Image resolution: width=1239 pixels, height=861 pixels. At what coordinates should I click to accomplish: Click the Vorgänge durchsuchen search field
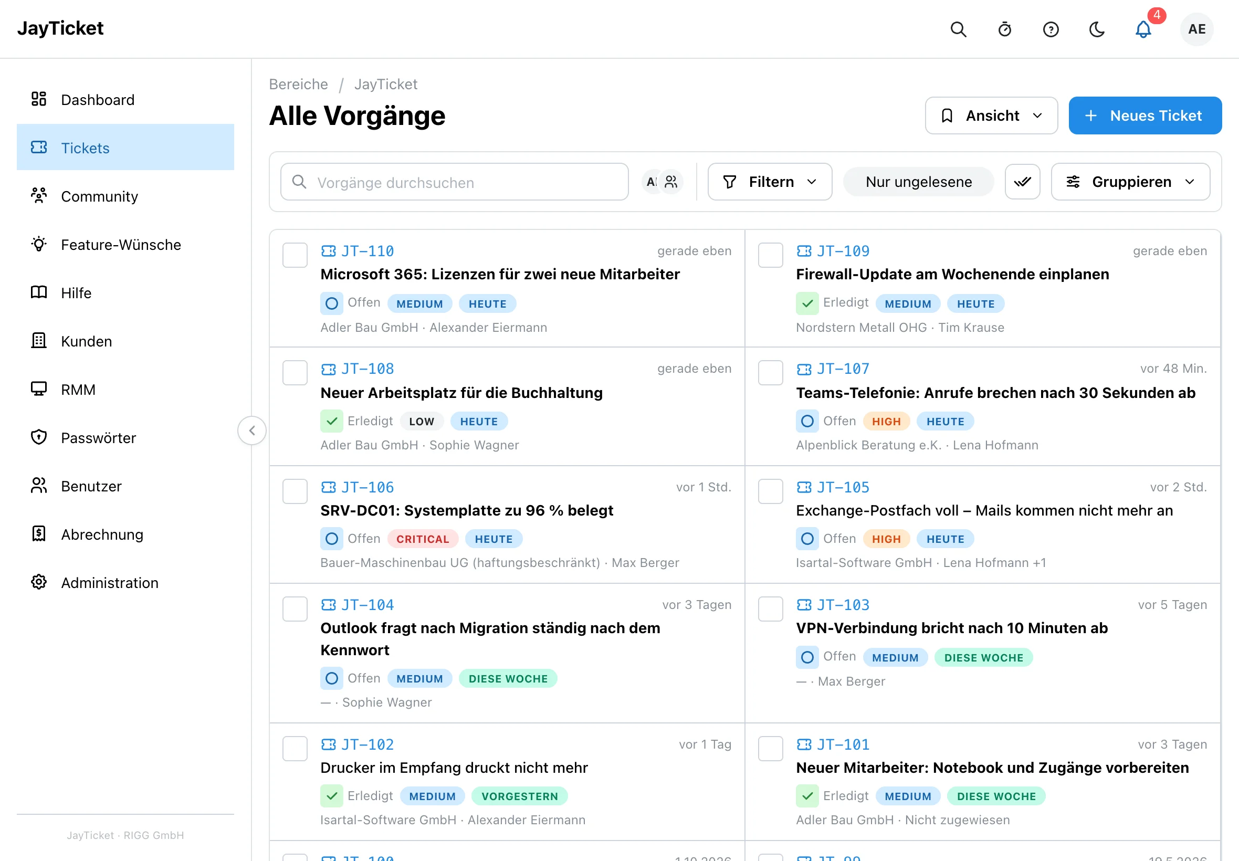[454, 182]
